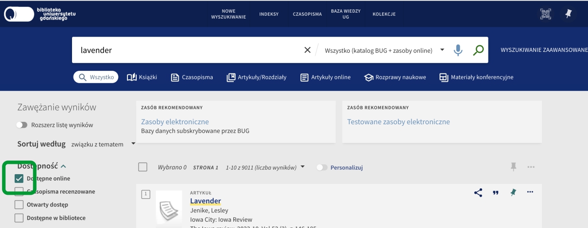Open the QR code scanner icon
This screenshot has height=228, width=588.
545,14
